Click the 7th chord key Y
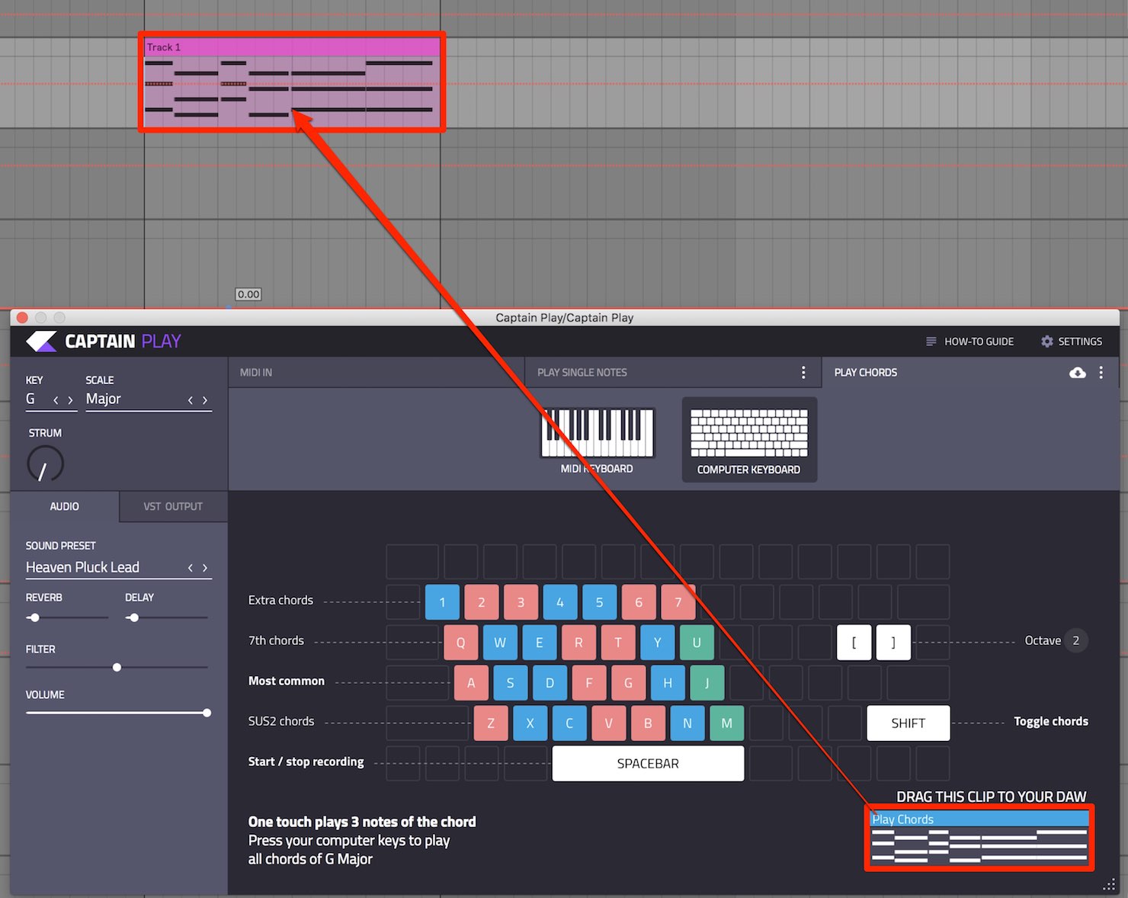Viewport: 1128px width, 898px height. [x=657, y=643]
